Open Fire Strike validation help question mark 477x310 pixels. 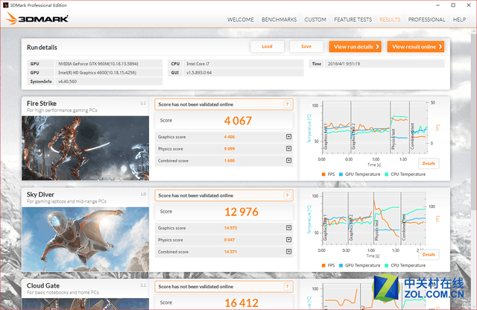click(287, 104)
